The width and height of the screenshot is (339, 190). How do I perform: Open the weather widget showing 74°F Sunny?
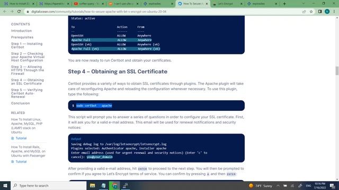coord(261,186)
